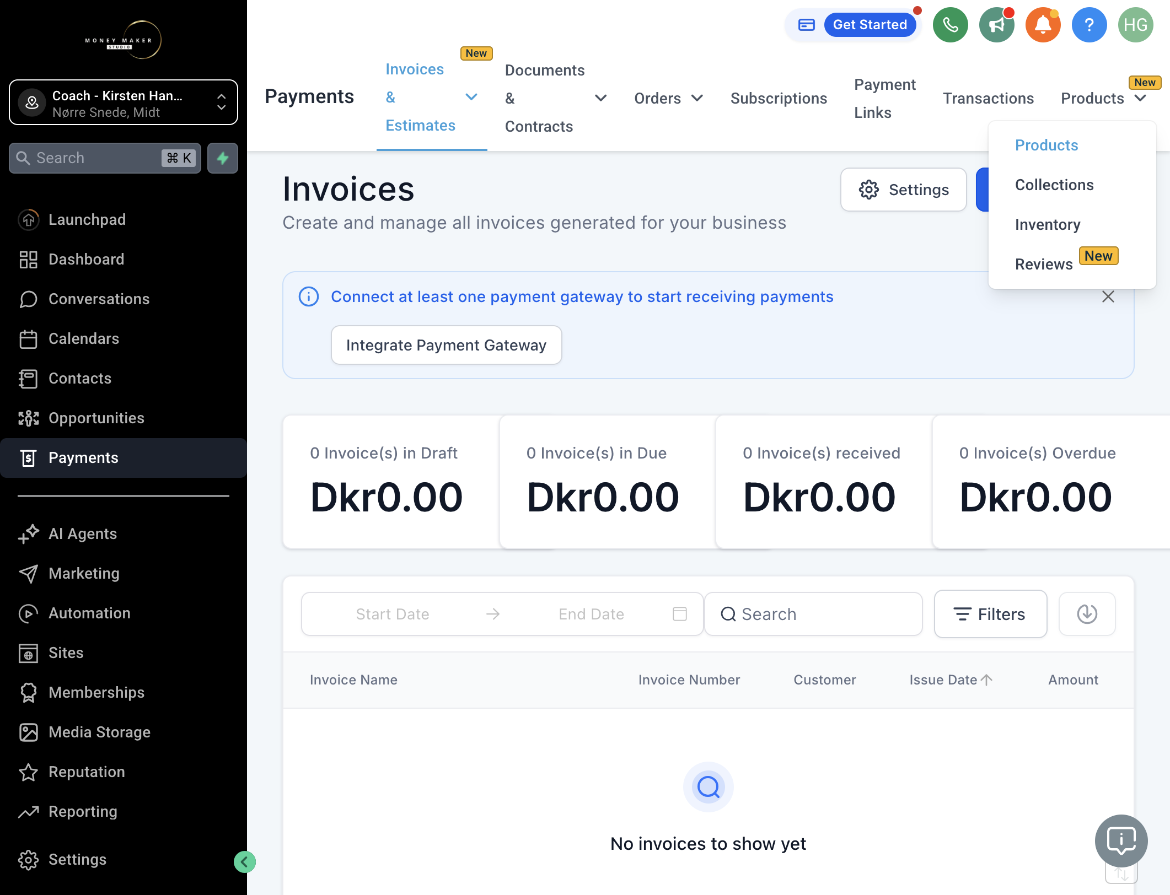The image size is (1170, 895).
Task: Click the End Date field
Action: (591, 614)
